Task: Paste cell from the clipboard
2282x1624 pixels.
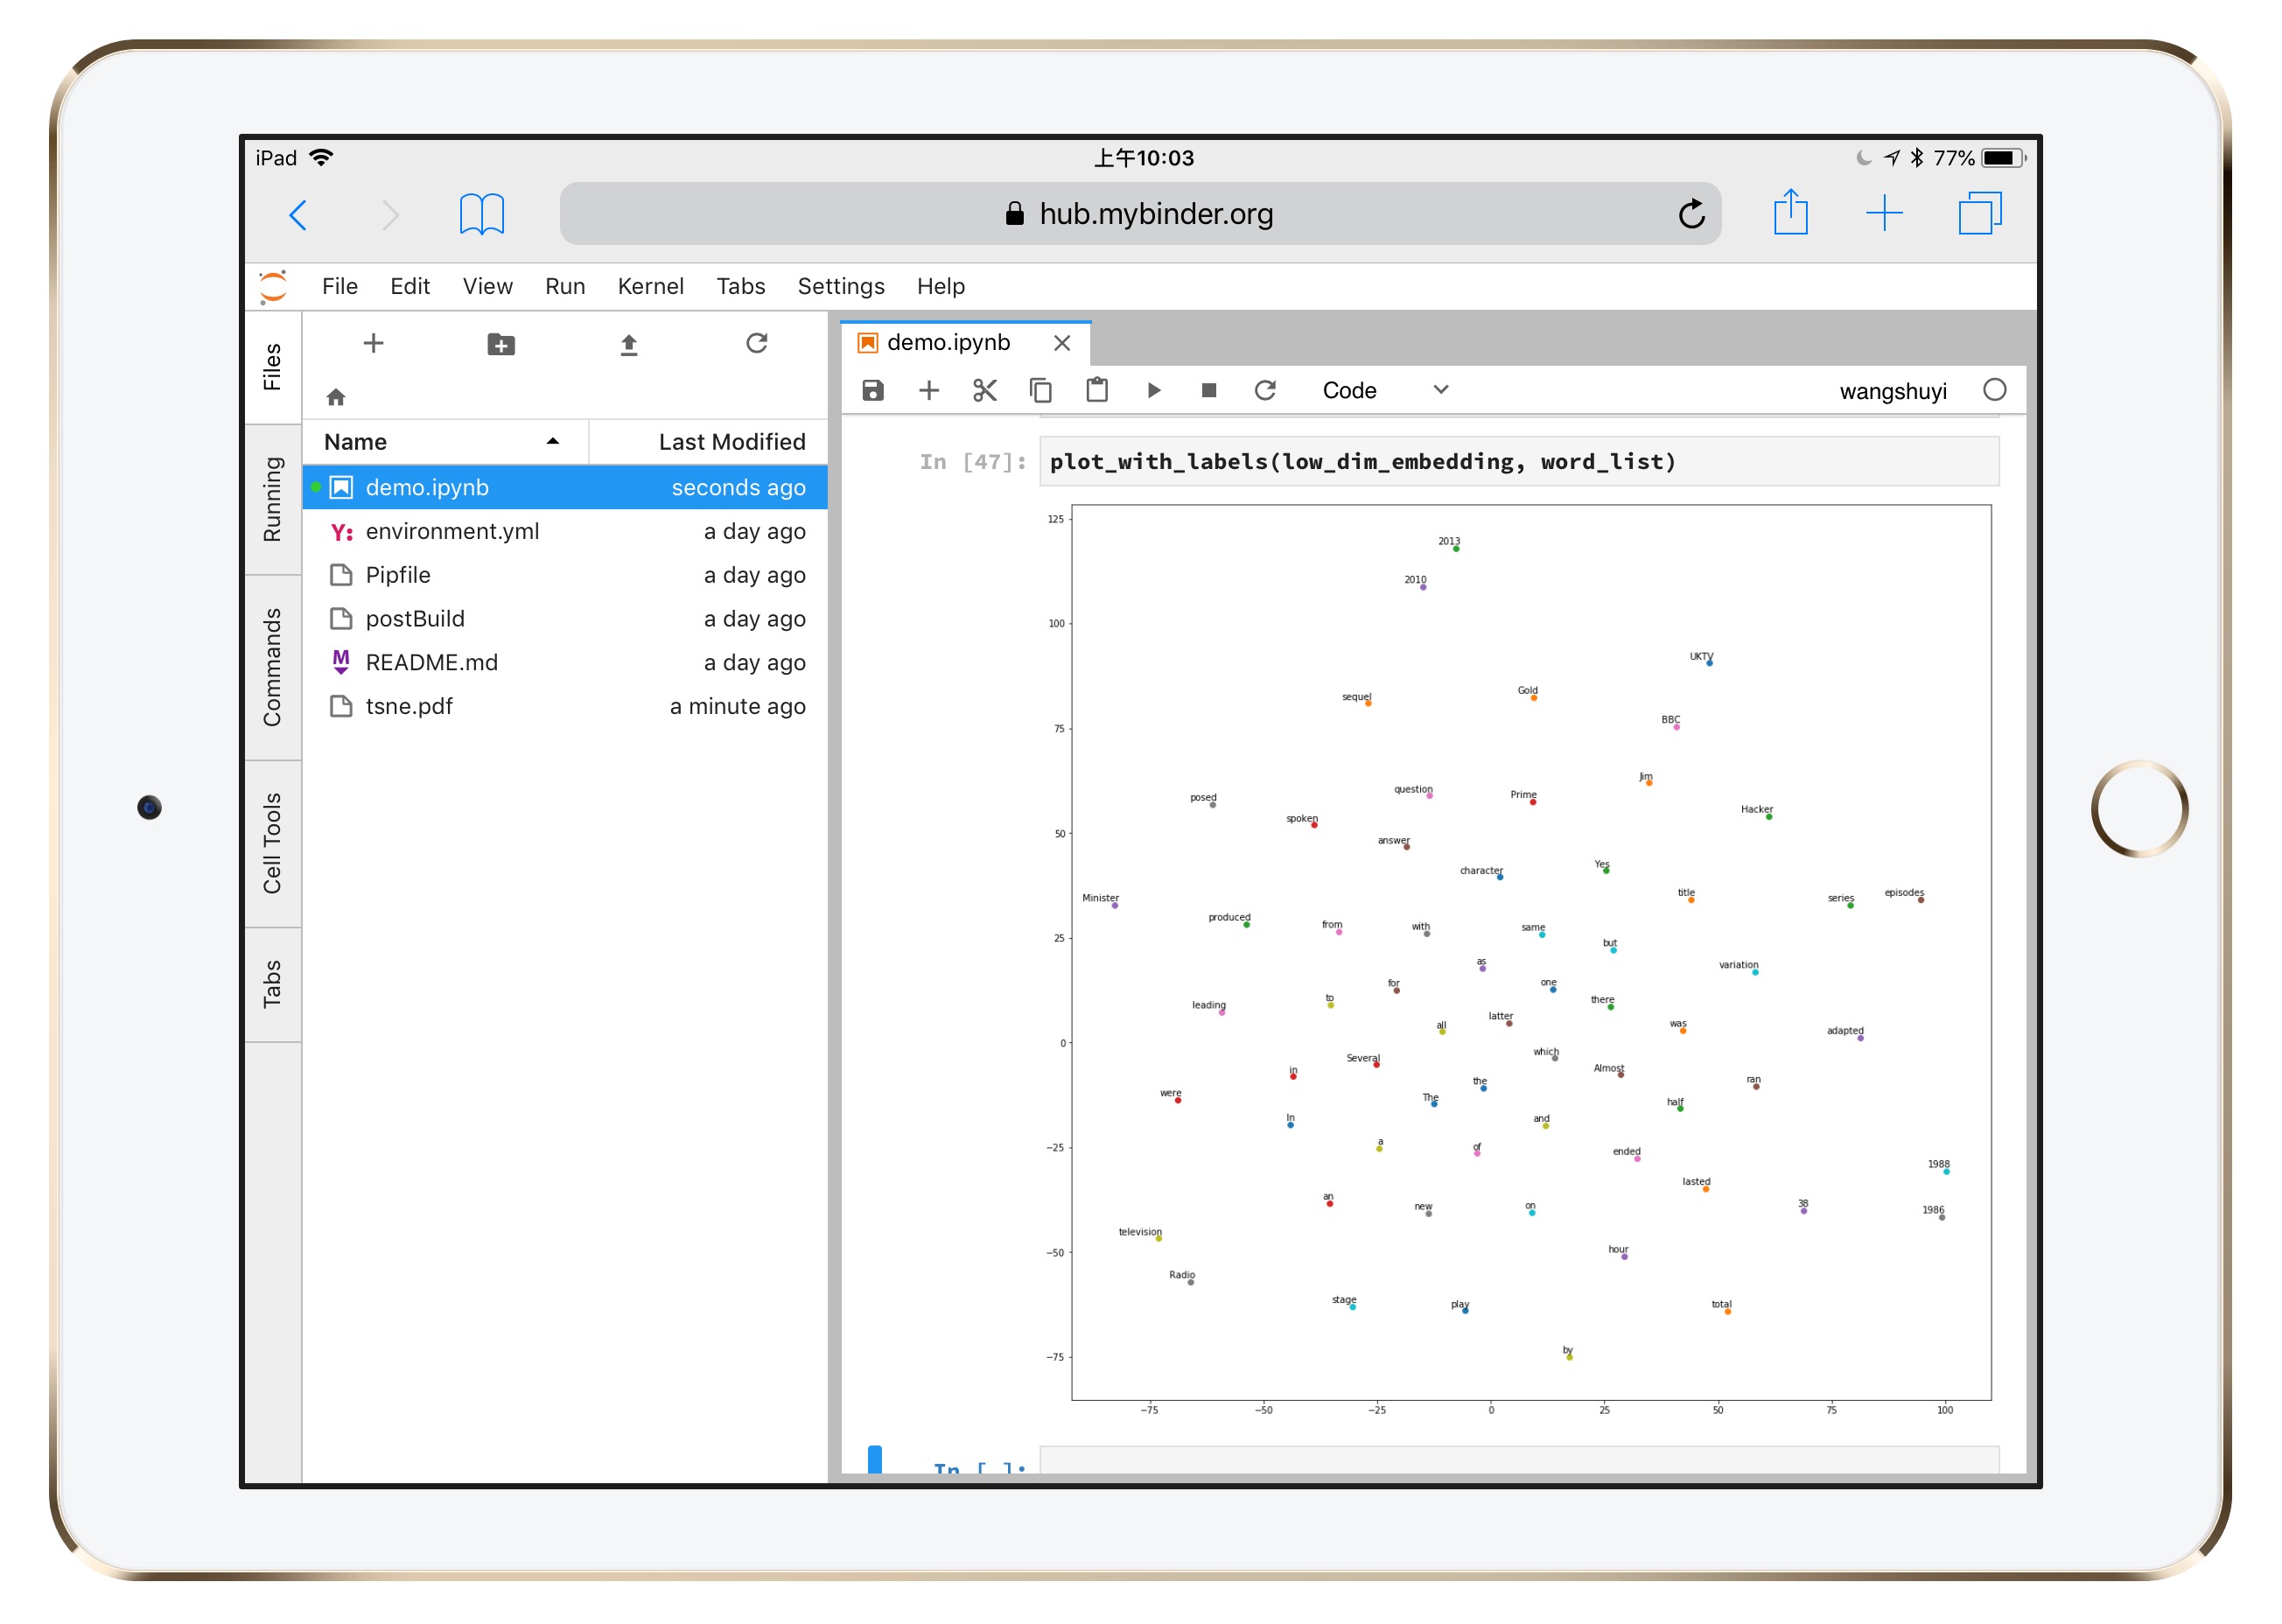Action: 1096,390
